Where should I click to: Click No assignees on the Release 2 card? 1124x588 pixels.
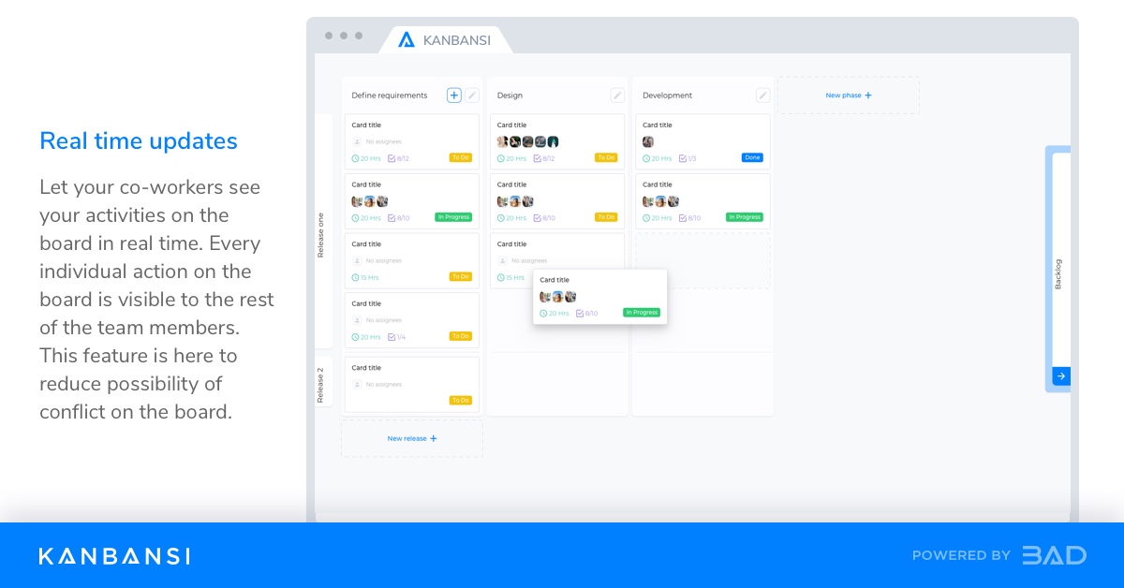pyautogui.click(x=384, y=385)
